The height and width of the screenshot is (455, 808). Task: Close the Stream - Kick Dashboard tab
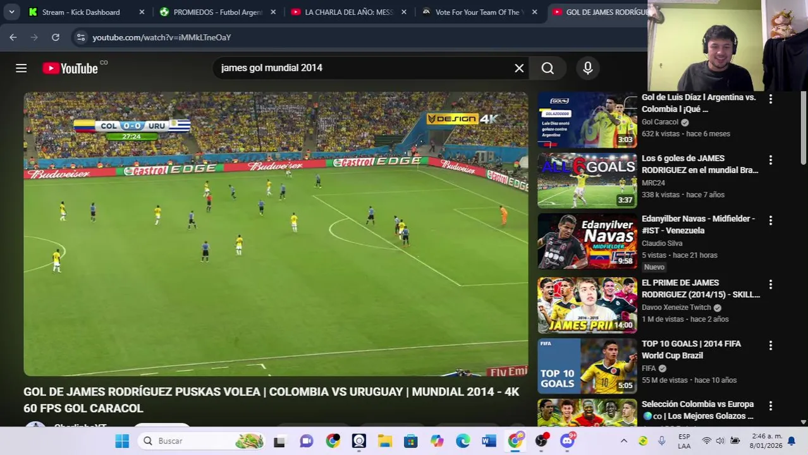142,12
